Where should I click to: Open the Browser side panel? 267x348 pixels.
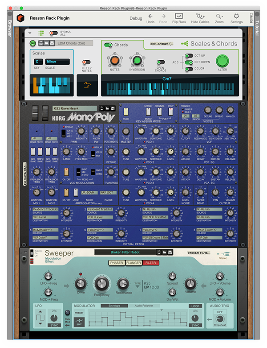10,29
